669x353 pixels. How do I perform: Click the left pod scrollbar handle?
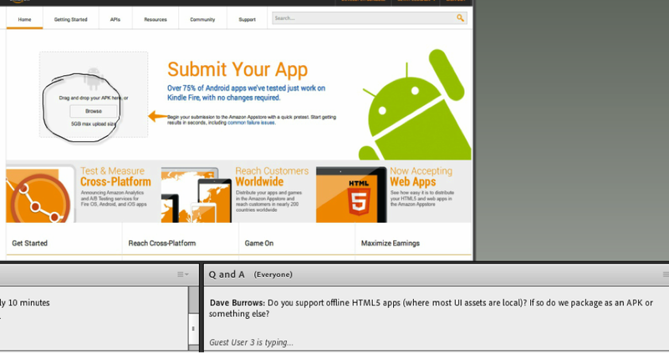(x=193, y=328)
